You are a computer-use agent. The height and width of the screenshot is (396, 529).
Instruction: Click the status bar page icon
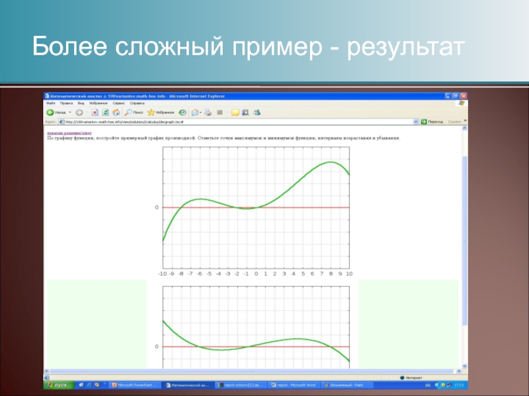click(47, 378)
